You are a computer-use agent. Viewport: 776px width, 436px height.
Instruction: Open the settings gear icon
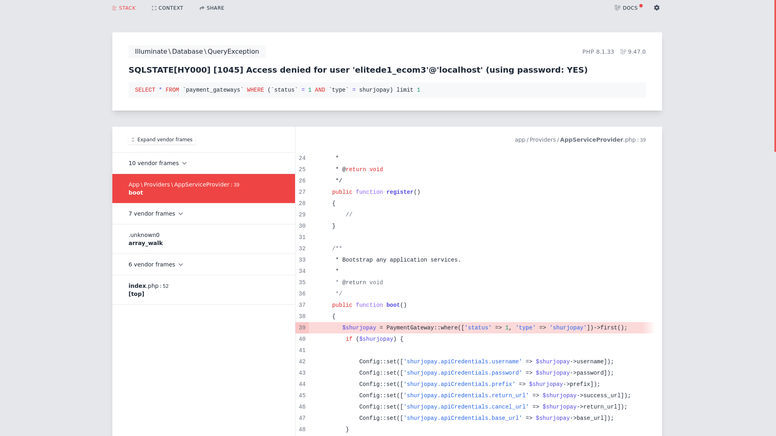pos(657,8)
